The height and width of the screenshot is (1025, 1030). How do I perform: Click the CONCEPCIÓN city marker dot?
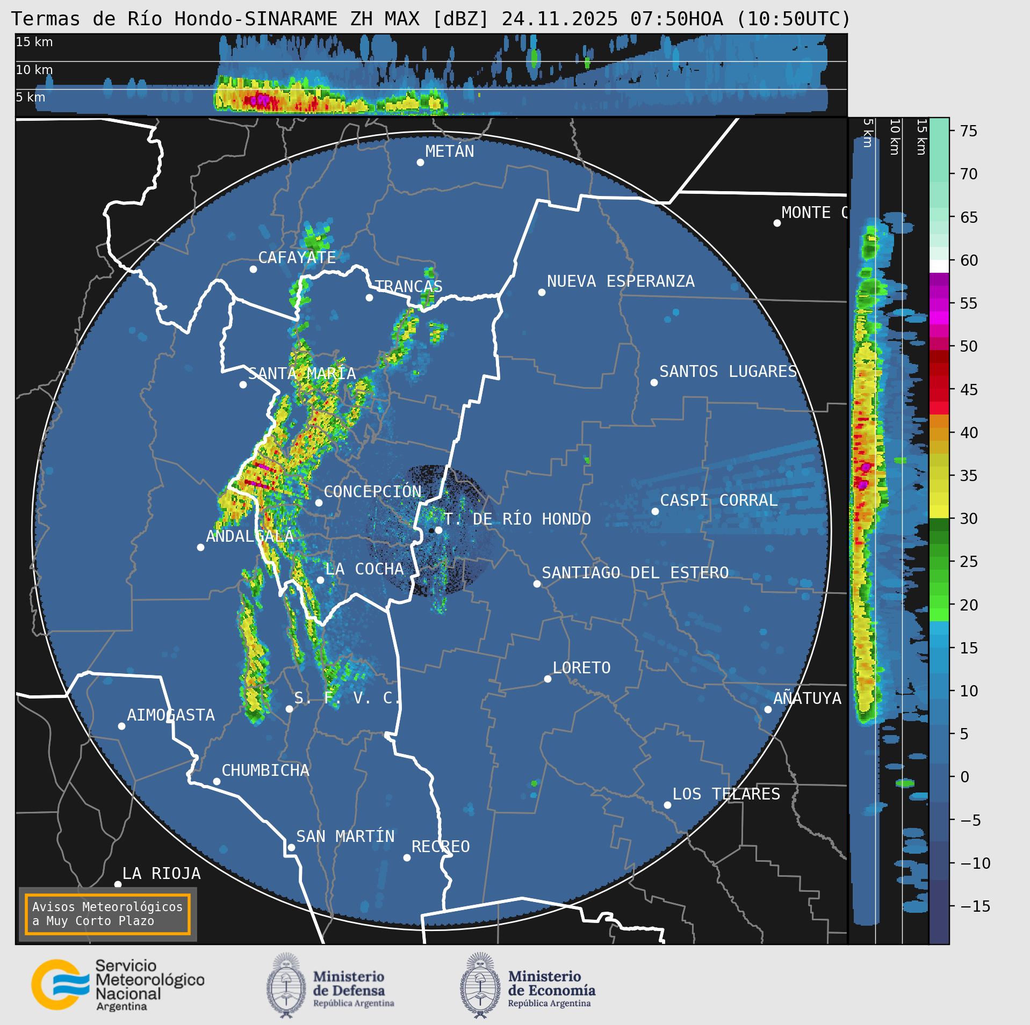319,503
